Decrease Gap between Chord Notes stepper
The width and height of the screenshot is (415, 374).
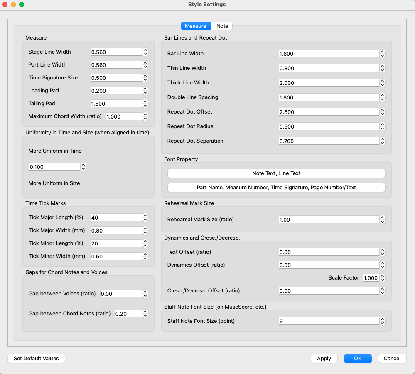[145, 316]
